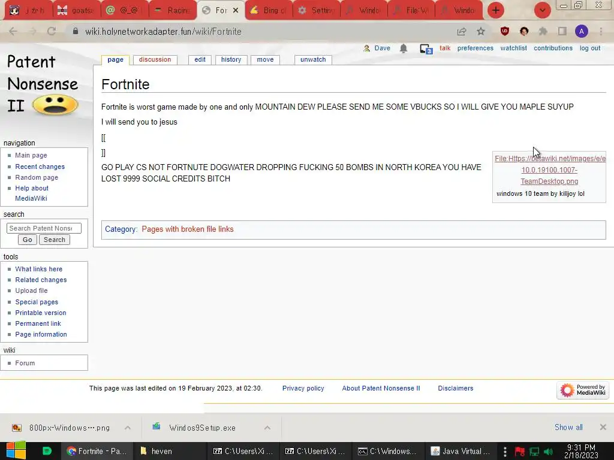Open the notifications bell icon
This screenshot has width=614, height=460.
pos(404,48)
